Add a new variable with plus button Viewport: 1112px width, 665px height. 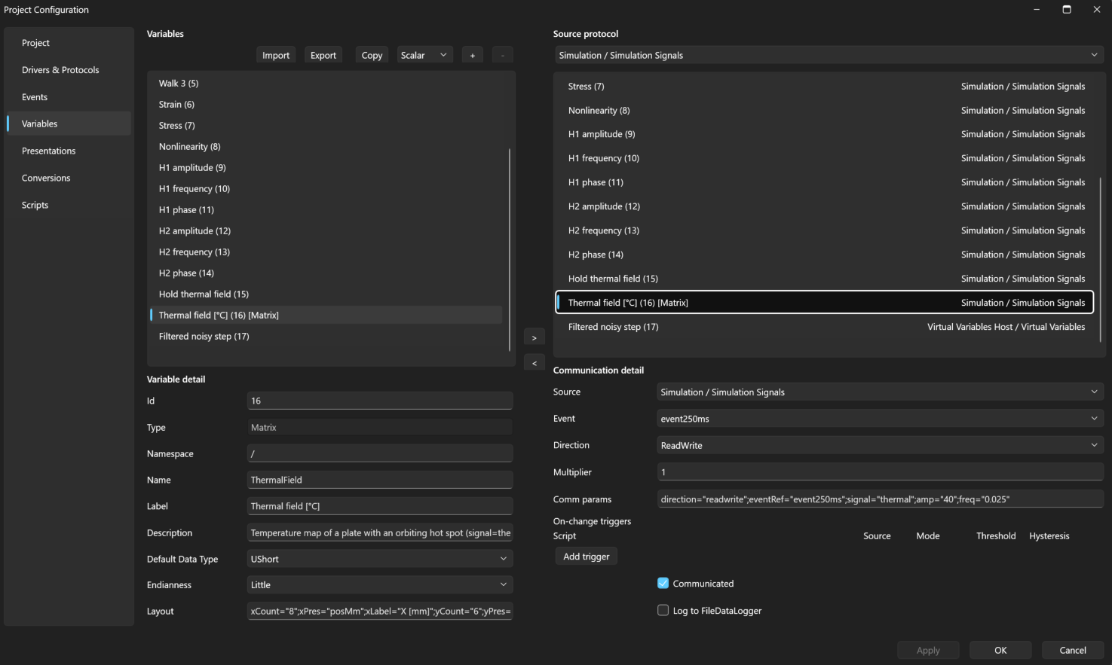(472, 55)
